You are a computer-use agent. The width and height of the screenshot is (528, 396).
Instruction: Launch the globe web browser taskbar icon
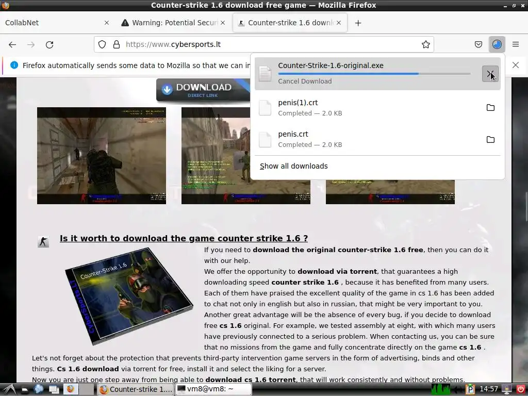pyautogui.click(x=39, y=389)
